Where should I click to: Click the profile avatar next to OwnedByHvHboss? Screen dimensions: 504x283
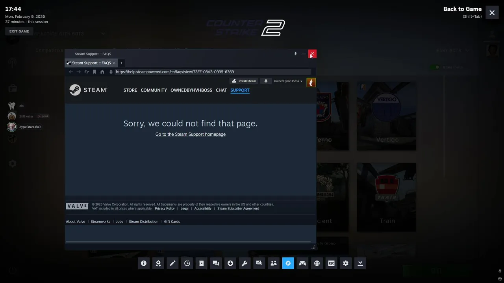click(311, 83)
